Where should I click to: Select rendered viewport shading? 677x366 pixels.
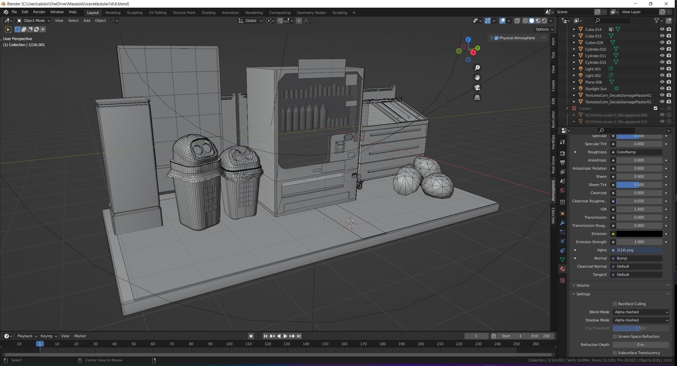(544, 21)
